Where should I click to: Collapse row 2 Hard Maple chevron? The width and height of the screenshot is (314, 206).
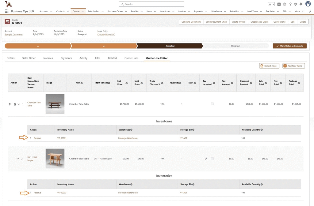click(18, 159)
